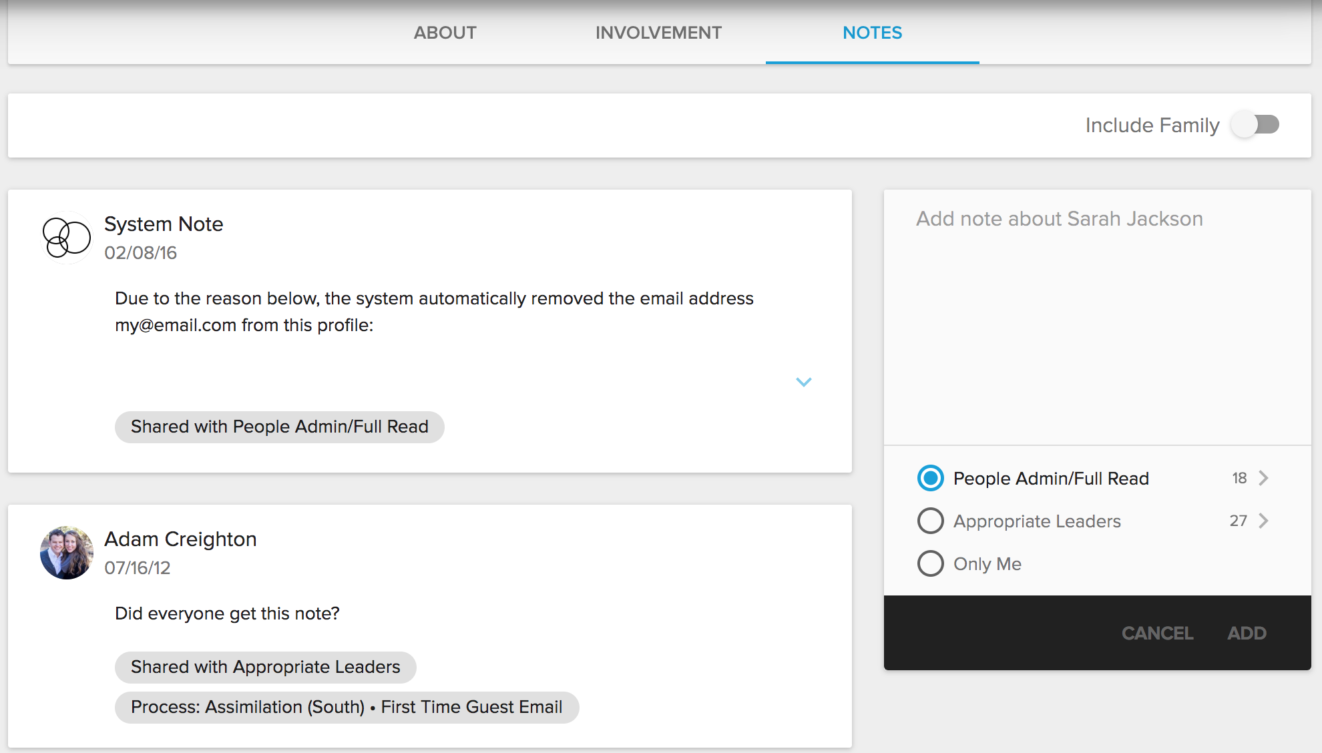The width and height of the screenshot is (1322, 753).
Task: Expand the System Note with chevron
Action: [x=803, y=382]
